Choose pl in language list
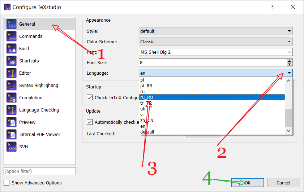Screen dimensions: 304x192 (212, 80)
